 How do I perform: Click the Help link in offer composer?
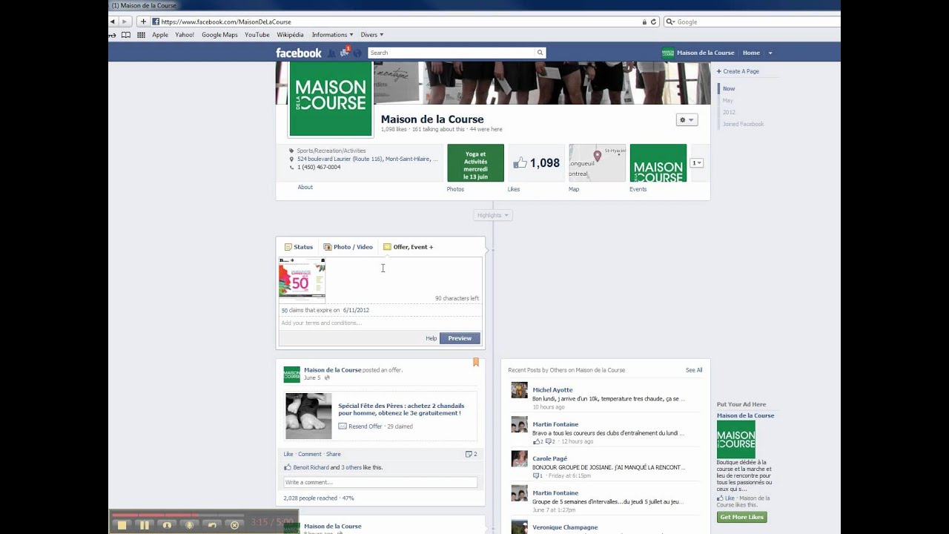coord(431,338)
